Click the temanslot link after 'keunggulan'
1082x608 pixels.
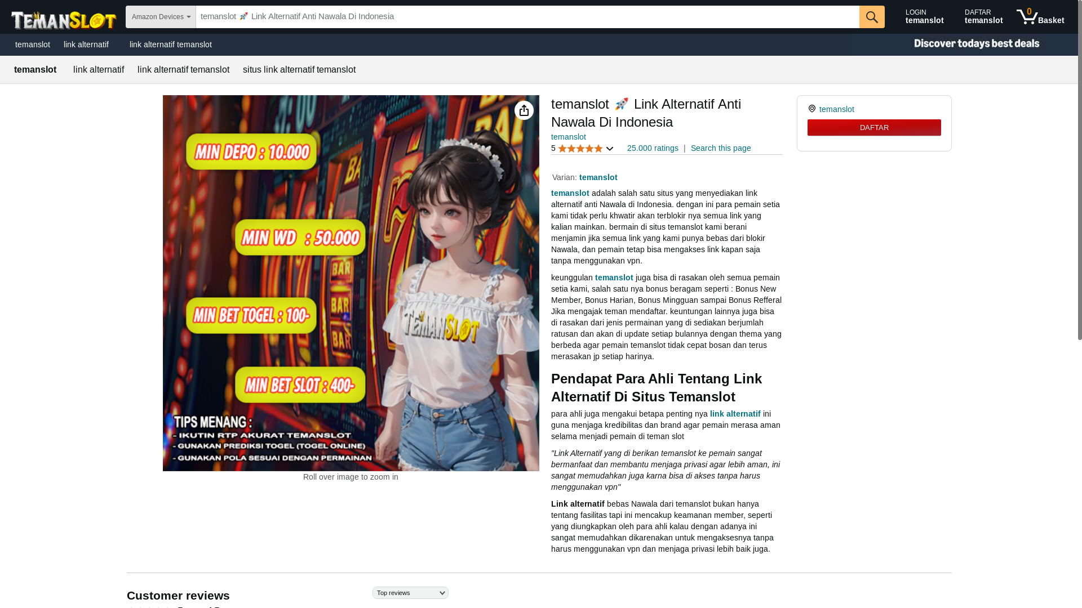(614, 278)
